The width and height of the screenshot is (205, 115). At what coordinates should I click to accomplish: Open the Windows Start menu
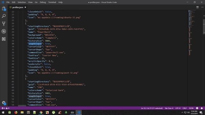pyautogui.click(x=3, y=112)
